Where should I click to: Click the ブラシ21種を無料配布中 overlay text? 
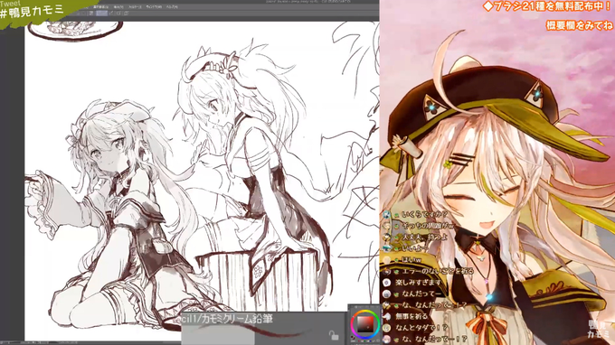[547, 6]
